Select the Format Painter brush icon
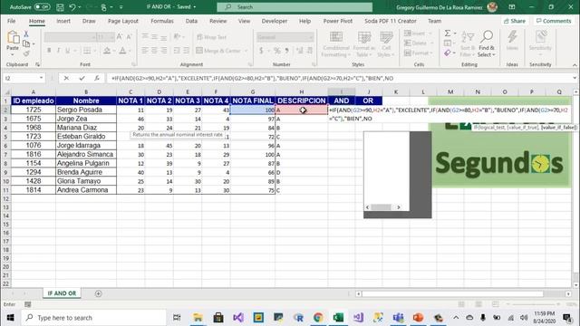 pyautogui.click(x=26, y=54)
